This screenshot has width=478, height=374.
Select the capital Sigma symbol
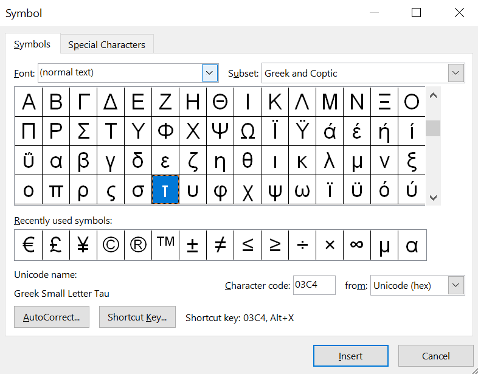(83, 131)
